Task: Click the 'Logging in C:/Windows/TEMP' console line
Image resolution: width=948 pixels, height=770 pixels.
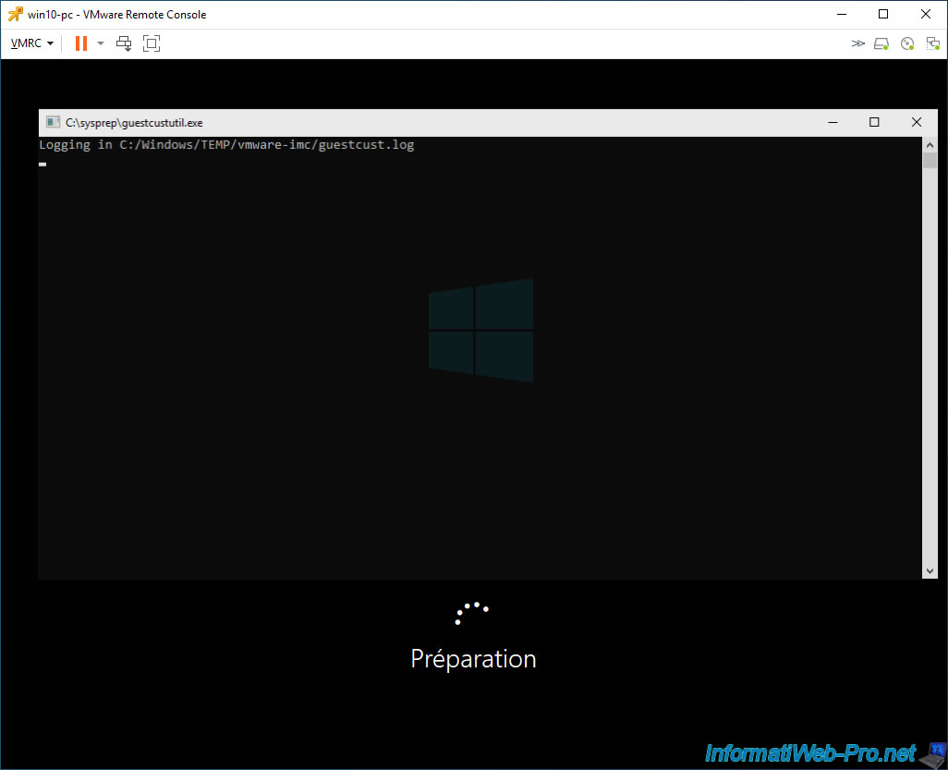Action: coord(226,144)
